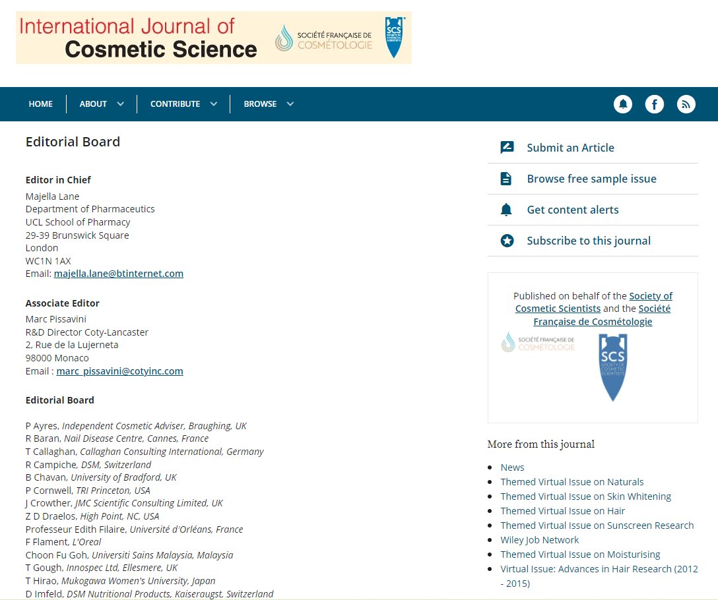Click the R Campiche, DSM entry
Screen dimensions: 718x600
coord(88,465)
